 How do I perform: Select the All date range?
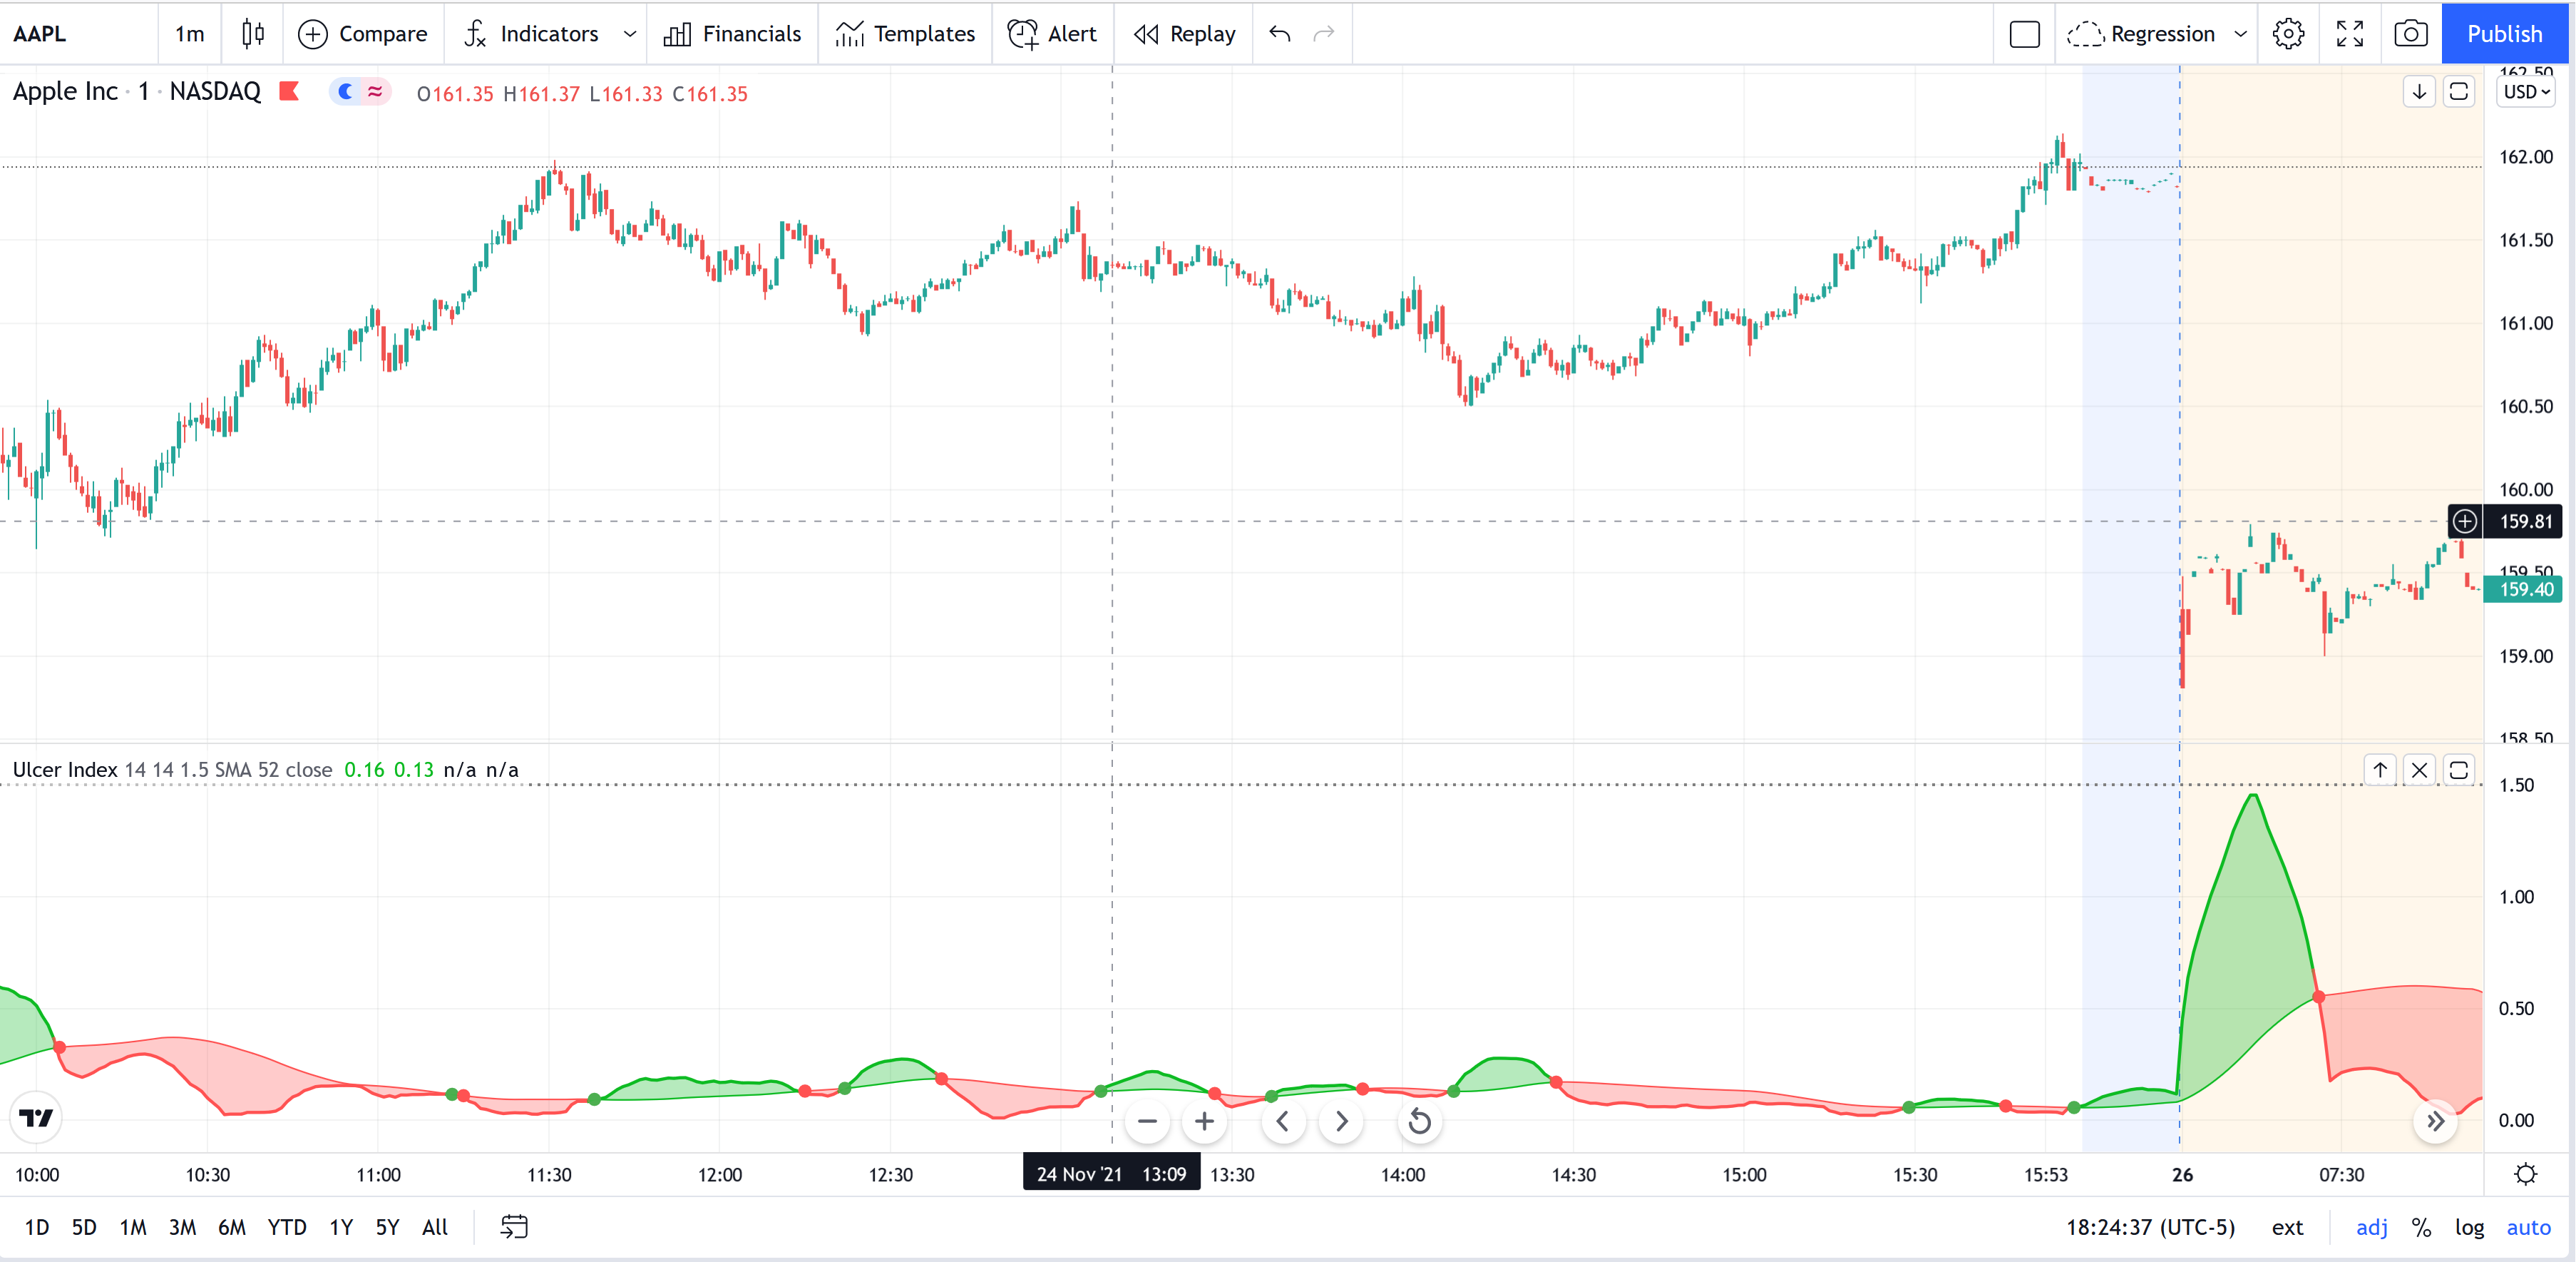(x=435, y=1227)
